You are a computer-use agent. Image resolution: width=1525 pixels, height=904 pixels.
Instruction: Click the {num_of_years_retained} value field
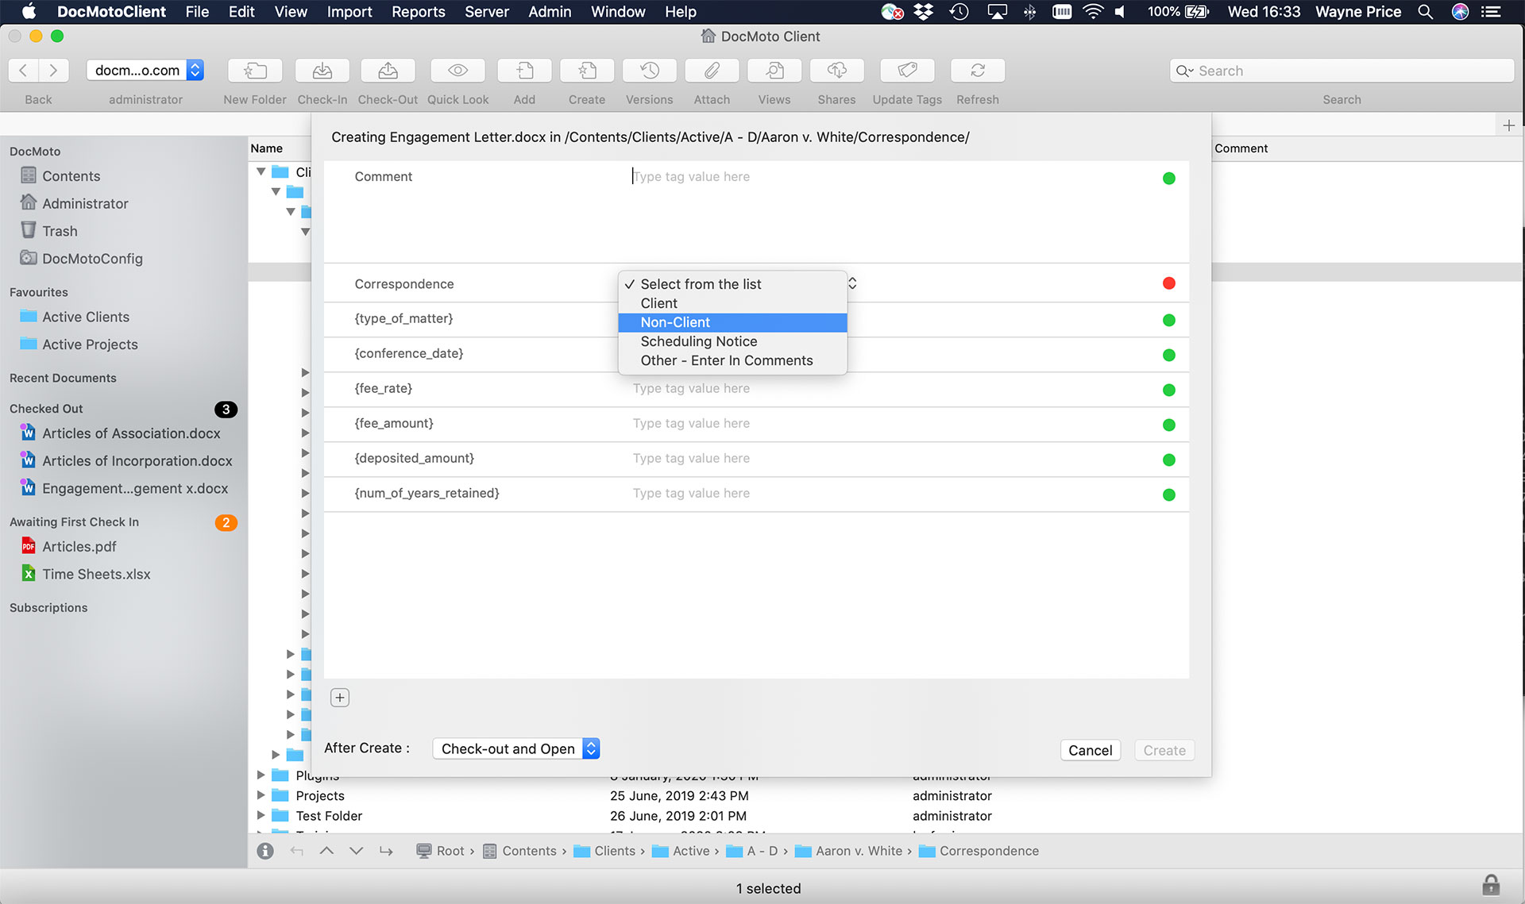point(890,493)
